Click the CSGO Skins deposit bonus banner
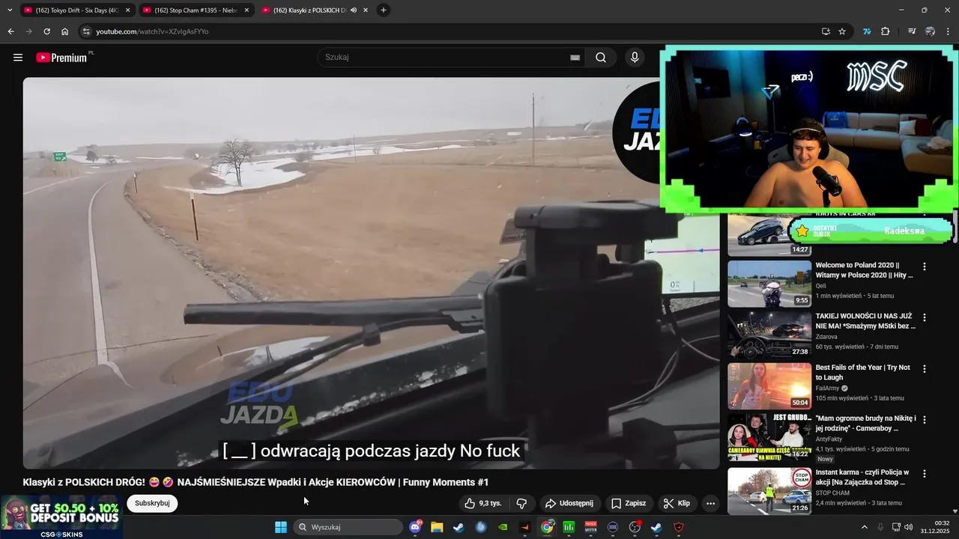This screenshot has height=539, width=959. [x=61, y=517]
